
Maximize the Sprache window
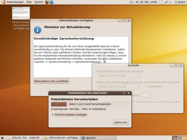tap(176, 66)
